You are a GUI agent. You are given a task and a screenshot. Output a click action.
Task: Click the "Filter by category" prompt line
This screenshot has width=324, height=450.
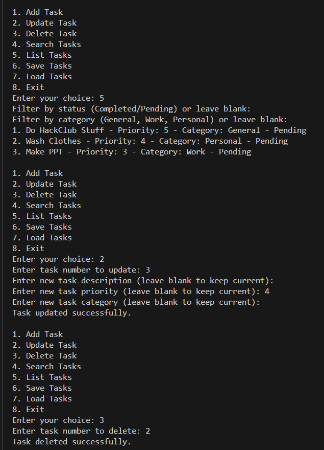[150, 120]
